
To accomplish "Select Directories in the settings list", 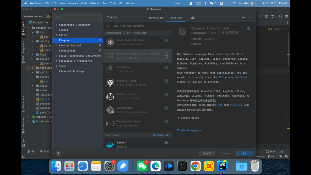I will [x=67, y=51].
